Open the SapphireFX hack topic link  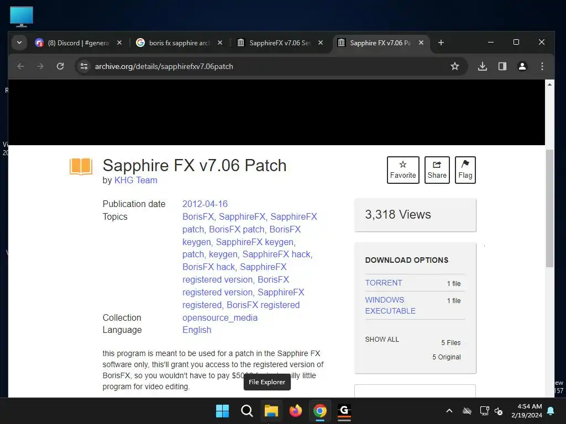[276, 254]
